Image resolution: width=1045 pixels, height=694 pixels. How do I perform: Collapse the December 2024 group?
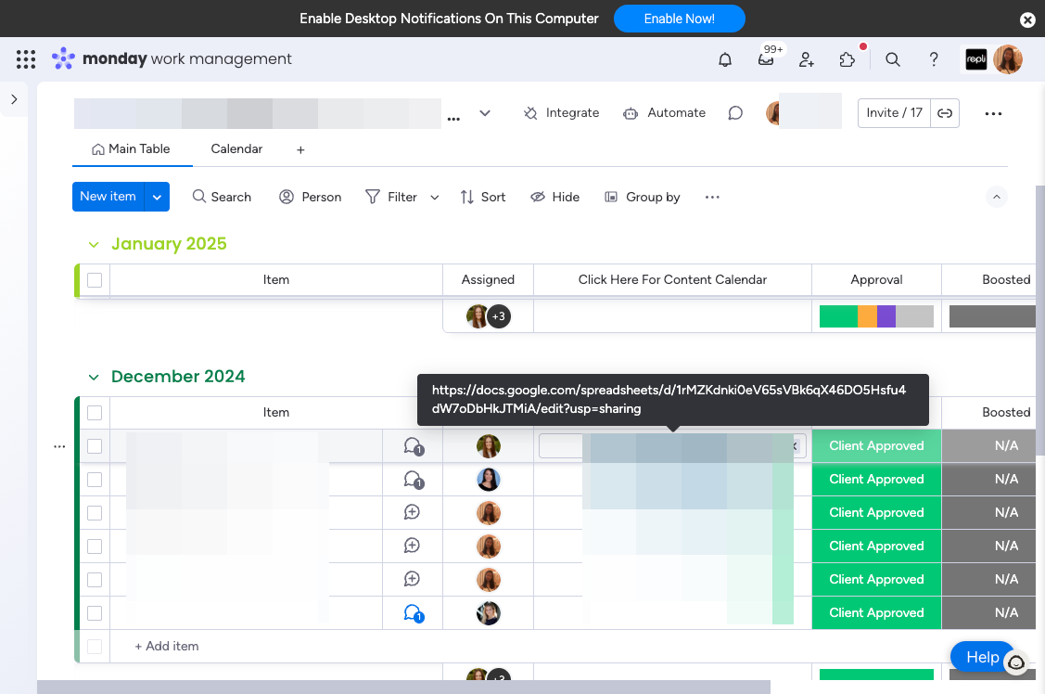tap(94, 378)
